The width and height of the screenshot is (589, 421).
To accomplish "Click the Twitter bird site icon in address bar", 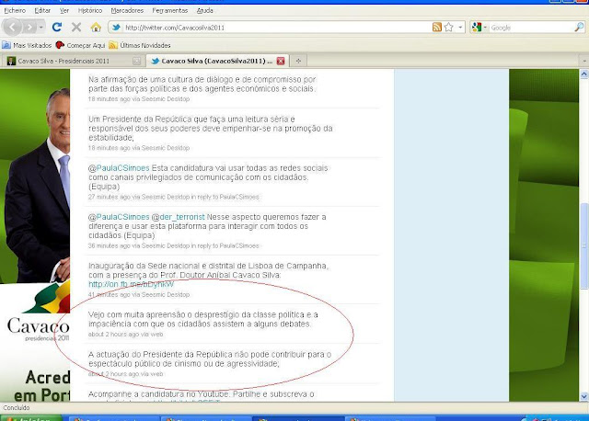I will click(117, 28).
